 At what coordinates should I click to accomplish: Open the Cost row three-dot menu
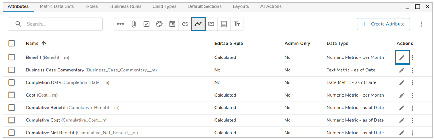click(x=412, y=95)
